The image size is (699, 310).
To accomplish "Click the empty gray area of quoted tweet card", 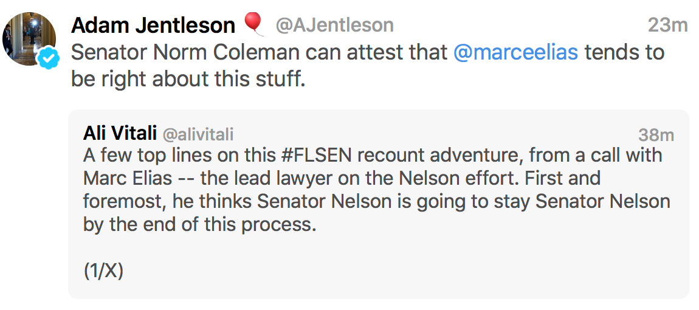I will coord(425,267).
